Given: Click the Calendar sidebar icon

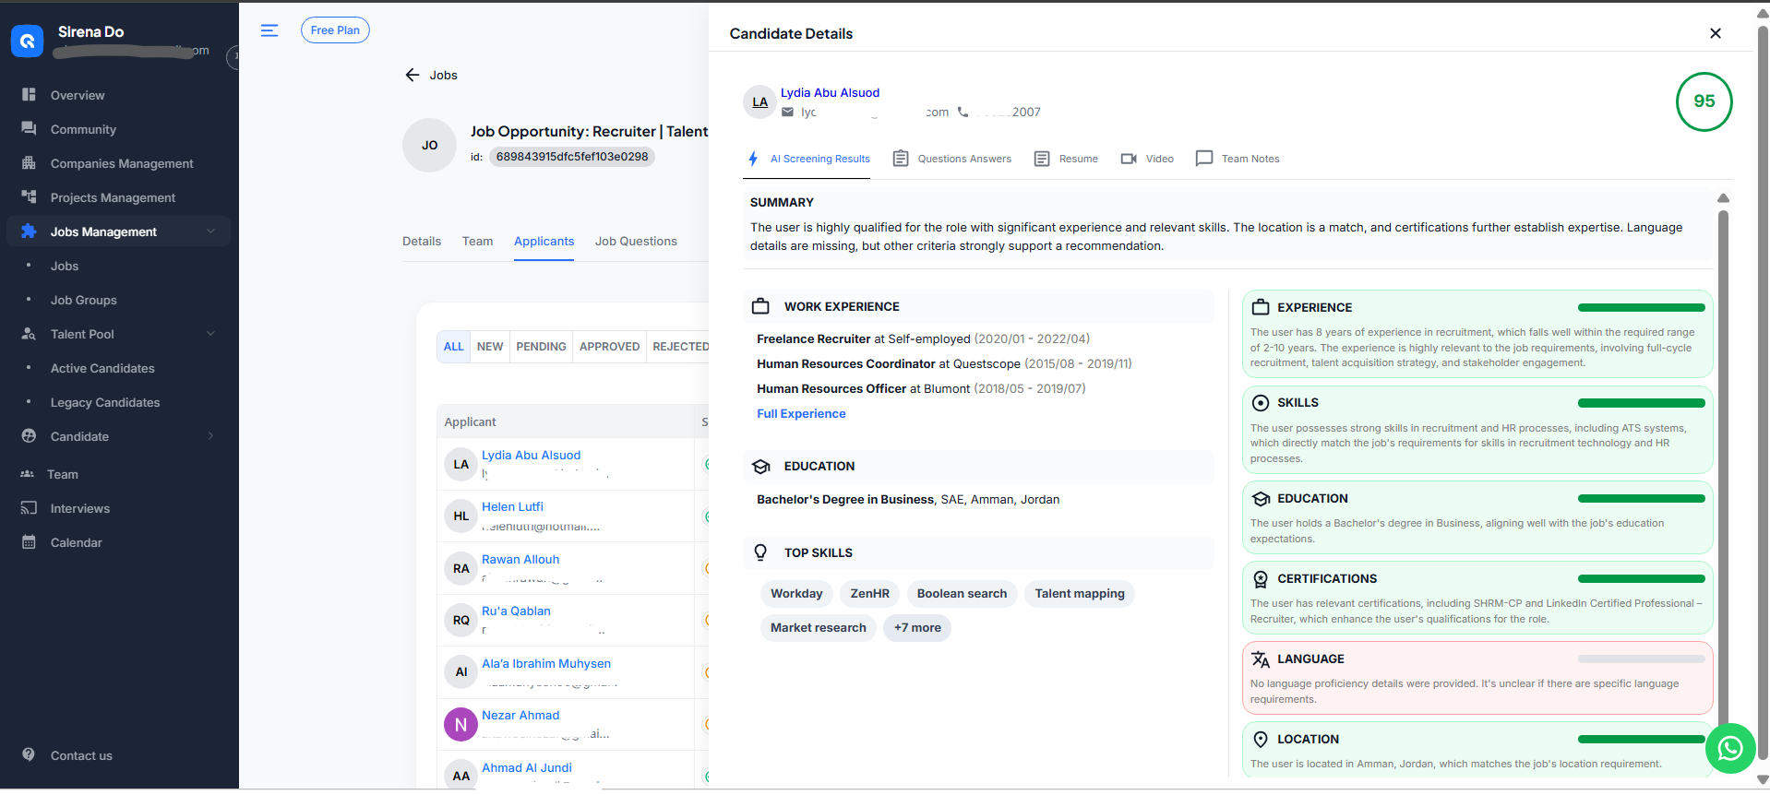Looking at the screenshot, I should (29, 541).
